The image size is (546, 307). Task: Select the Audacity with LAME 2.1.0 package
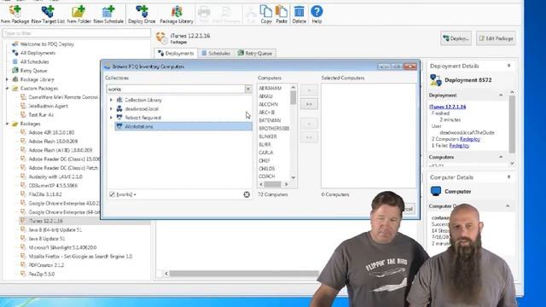pyautogui.click(x=55, y=177)
